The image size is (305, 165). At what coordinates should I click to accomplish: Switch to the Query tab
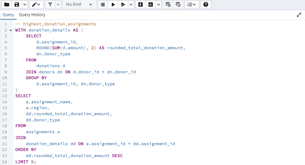8,15
